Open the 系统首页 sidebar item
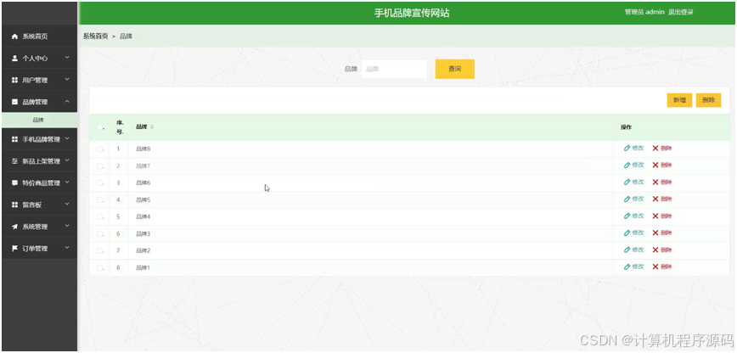Screen dimensions: 737x353 pos(39,36)
